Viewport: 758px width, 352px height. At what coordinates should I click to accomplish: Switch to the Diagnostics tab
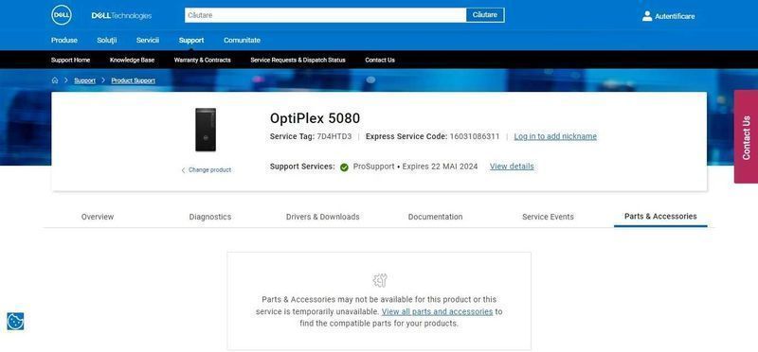point(210,217)
